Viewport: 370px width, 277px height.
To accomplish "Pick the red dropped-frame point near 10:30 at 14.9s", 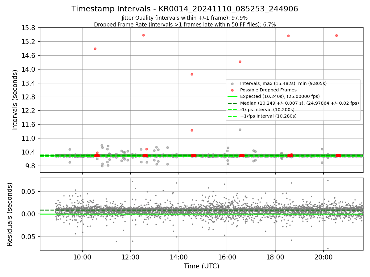I will pos(95,49).
